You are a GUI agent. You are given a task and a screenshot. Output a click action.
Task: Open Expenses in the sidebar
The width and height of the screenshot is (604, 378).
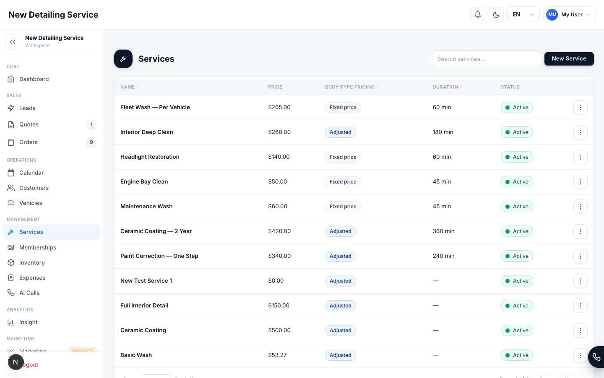pos(52,278)
